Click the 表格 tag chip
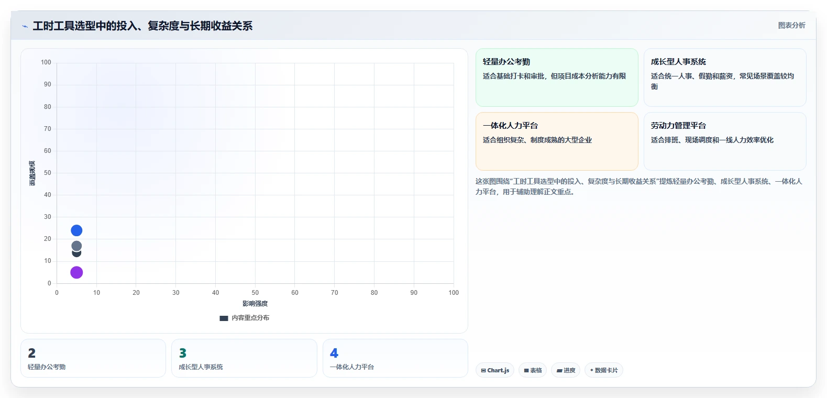The image size is (827, 398). [533, 370]
